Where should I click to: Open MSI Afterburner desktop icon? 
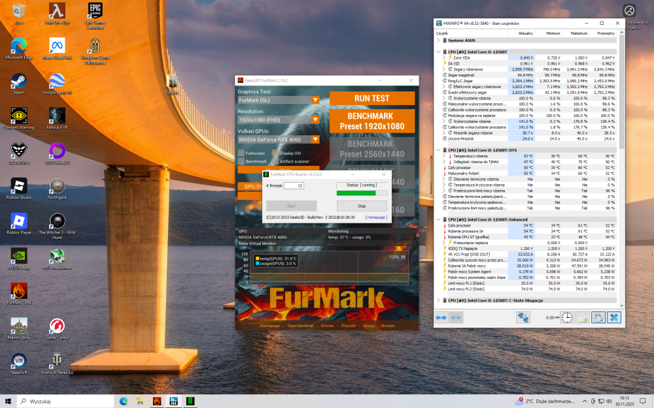(x=58, y=256)
